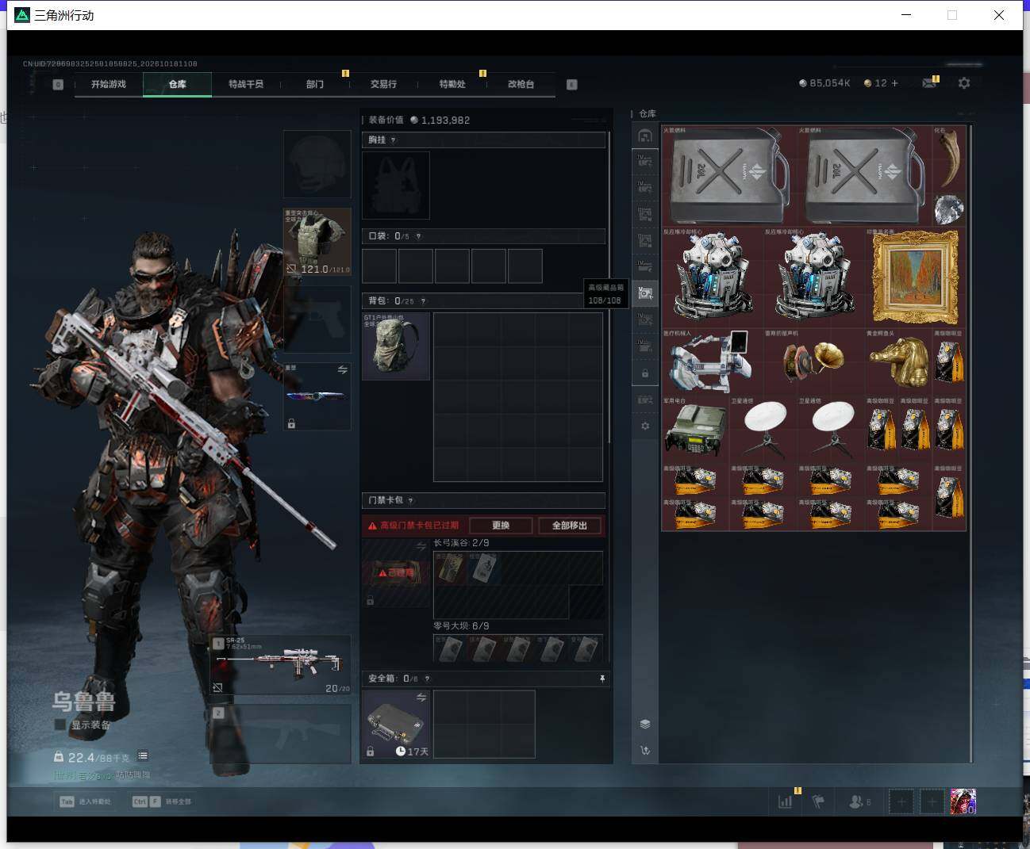Image resolution: width=1030 pixels, height=849 pixels.
Task: Open the 部门 tab
Action: pyautogui.click(x=315, y=84)
